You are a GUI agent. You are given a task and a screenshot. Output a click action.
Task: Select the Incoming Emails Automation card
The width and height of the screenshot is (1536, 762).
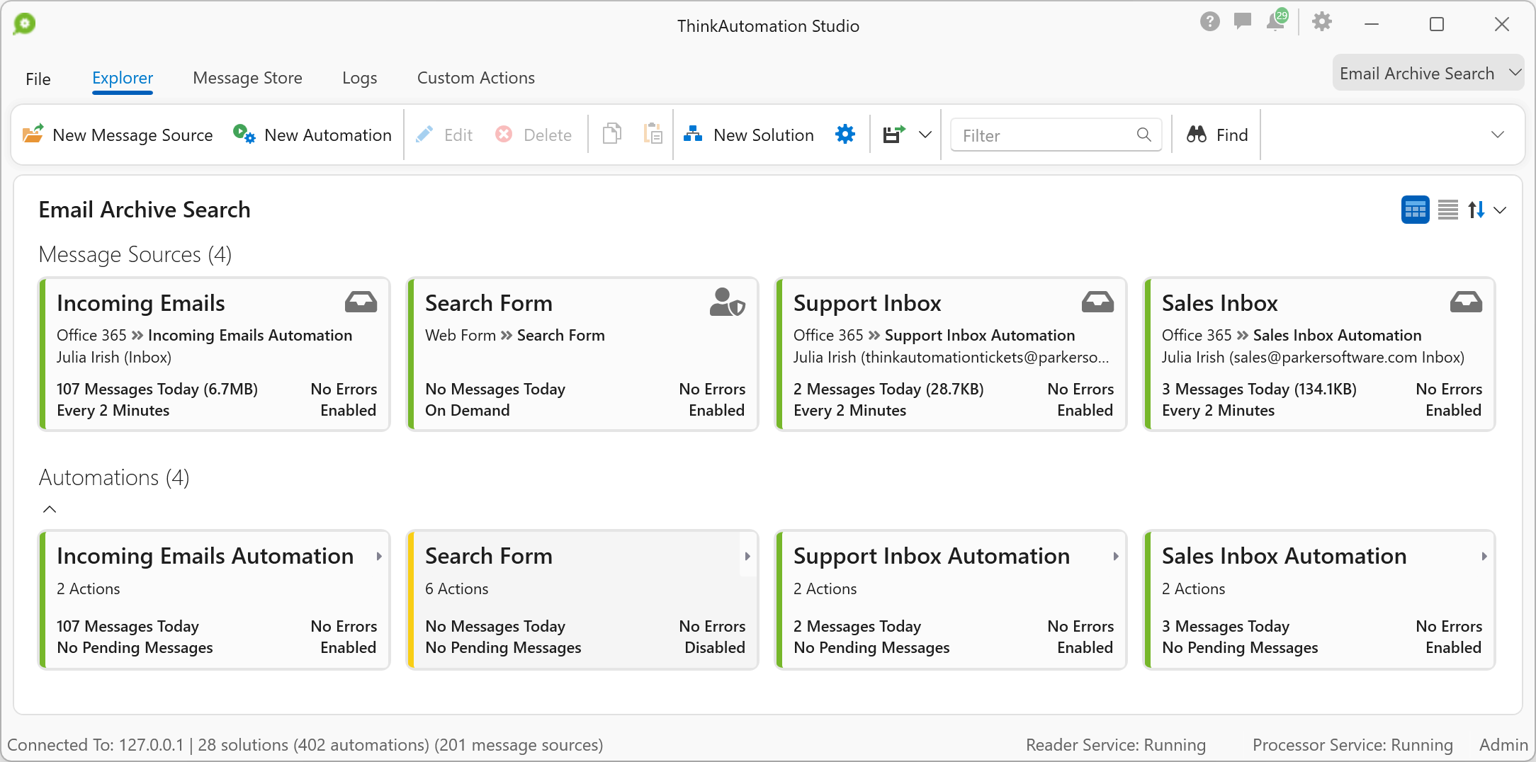pos(214,600)
